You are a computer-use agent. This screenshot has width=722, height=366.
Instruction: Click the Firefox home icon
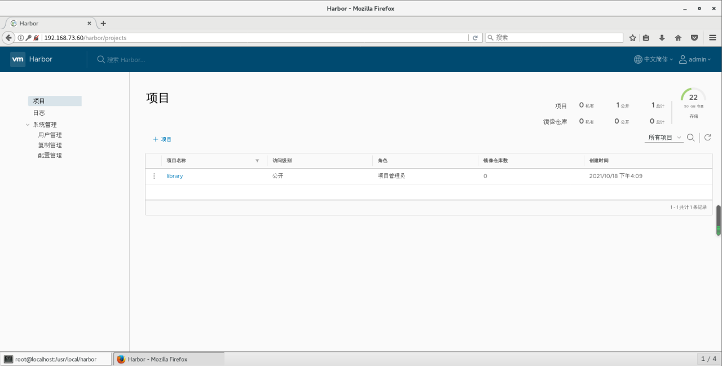(678, 38)
